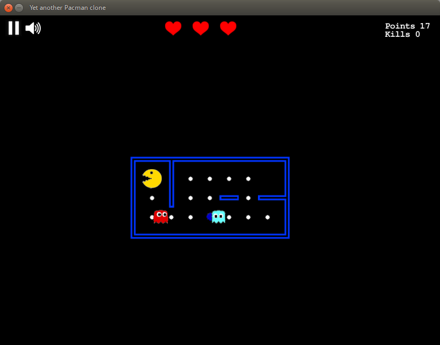Viewport: 440px width, 345px height.
Task: Mute sound using the speaker icon
Action: [33, 29]
